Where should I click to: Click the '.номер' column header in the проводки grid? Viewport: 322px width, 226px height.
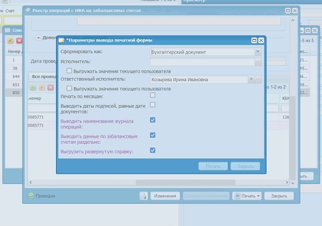(x=42, y=98)
